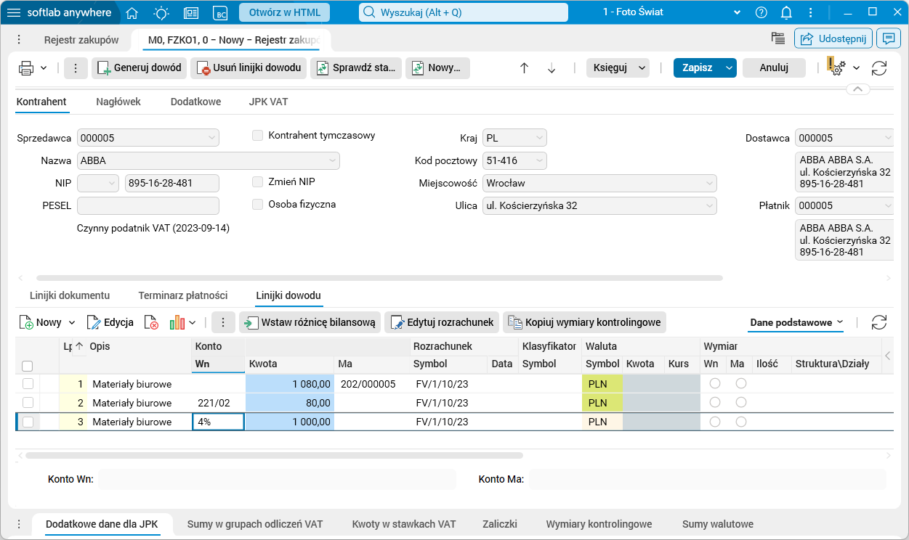Open notifications bell icon
Viewport: 909px width, 540px height.
(786, 12)
